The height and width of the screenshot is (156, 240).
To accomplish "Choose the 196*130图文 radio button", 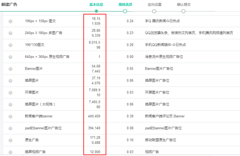I will [x=10, y=45].
